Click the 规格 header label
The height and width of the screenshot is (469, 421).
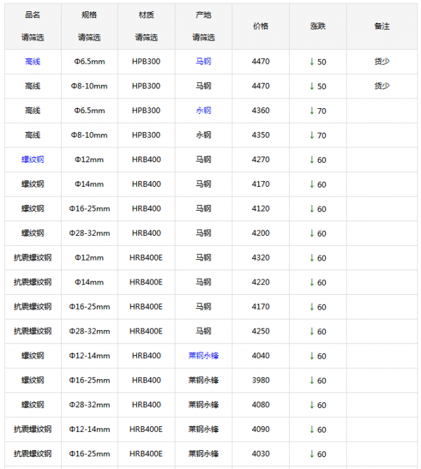89,15
